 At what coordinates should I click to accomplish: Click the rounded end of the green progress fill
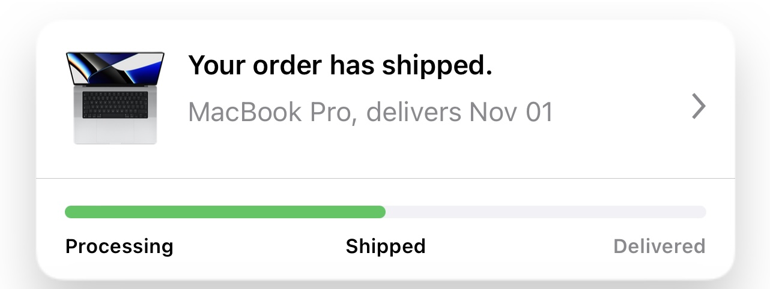coord(381,212)
